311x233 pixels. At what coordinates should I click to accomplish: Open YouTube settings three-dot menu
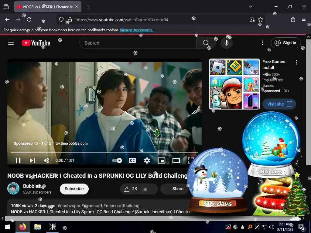(x=262, y=43)
